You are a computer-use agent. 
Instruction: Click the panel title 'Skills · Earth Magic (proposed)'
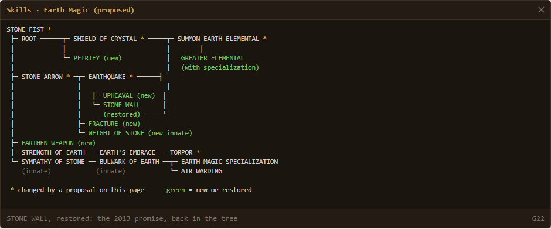pos(70,10)
